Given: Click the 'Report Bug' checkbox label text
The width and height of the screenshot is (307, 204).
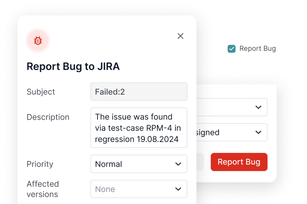Looking at the screenshot, I should (257, 49).
